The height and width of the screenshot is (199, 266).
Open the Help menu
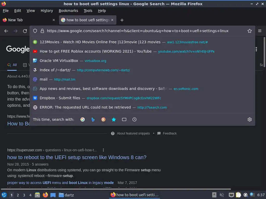pos(102,11)
